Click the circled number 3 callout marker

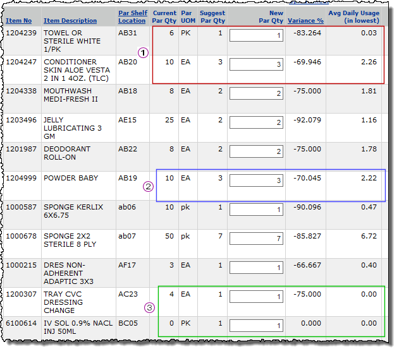coord(149,308)
